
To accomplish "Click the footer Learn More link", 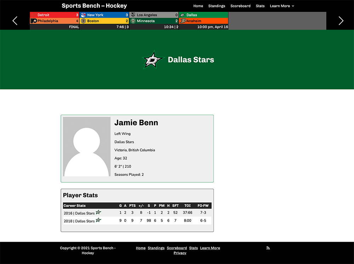I will (210, 248).
